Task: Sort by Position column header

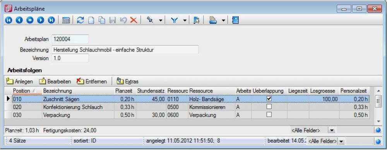Action: [27, 91]
